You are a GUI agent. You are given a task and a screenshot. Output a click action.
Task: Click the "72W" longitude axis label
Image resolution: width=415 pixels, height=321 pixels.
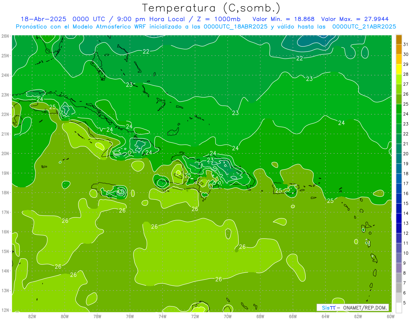point(195,316)
